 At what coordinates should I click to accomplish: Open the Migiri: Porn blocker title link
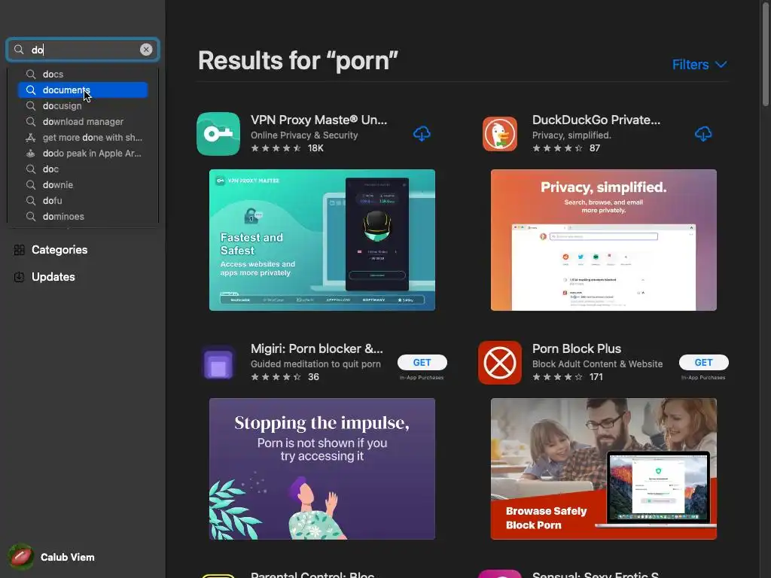[317, 348]
